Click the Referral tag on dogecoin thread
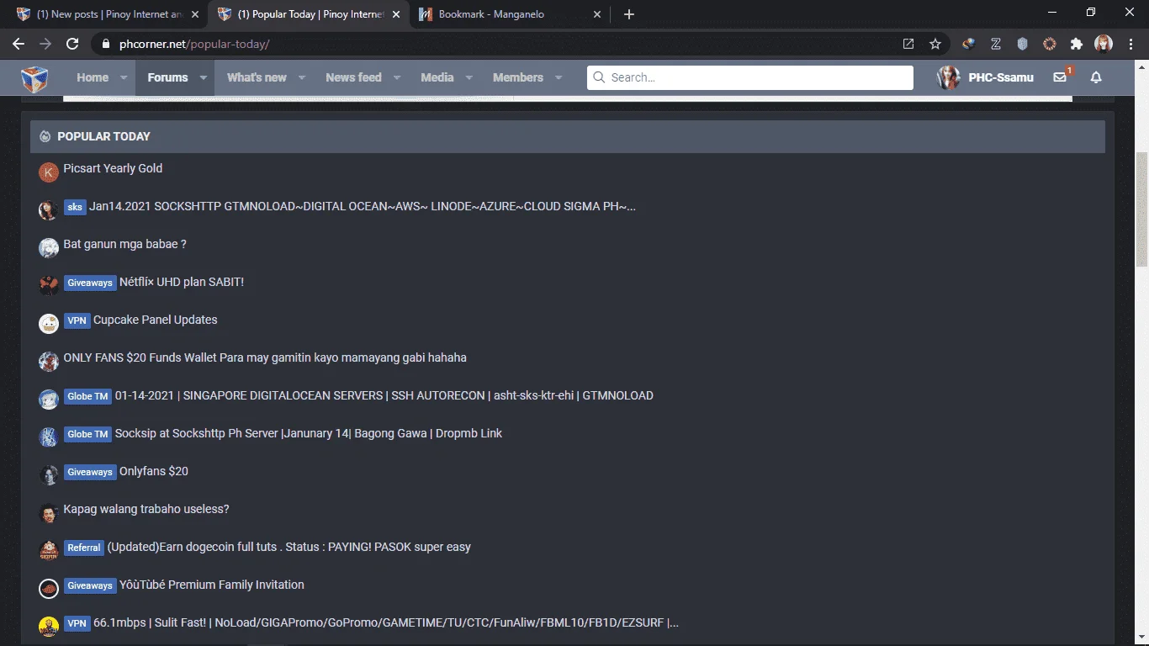 coord(84,548)
